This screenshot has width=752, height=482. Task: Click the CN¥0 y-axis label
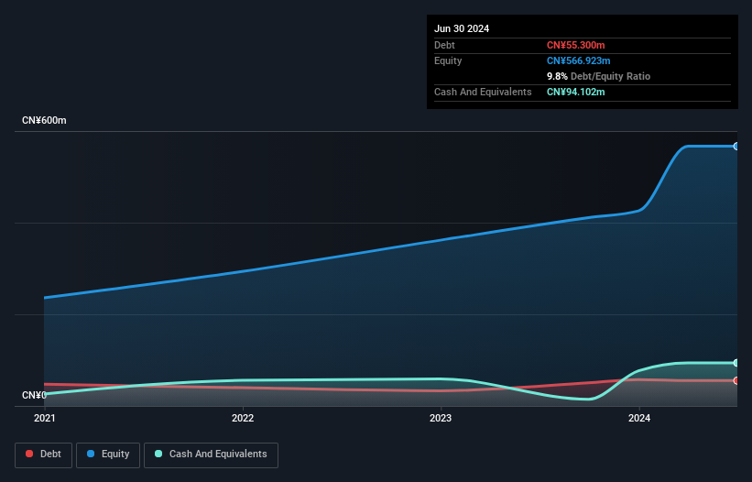point(34,395)
